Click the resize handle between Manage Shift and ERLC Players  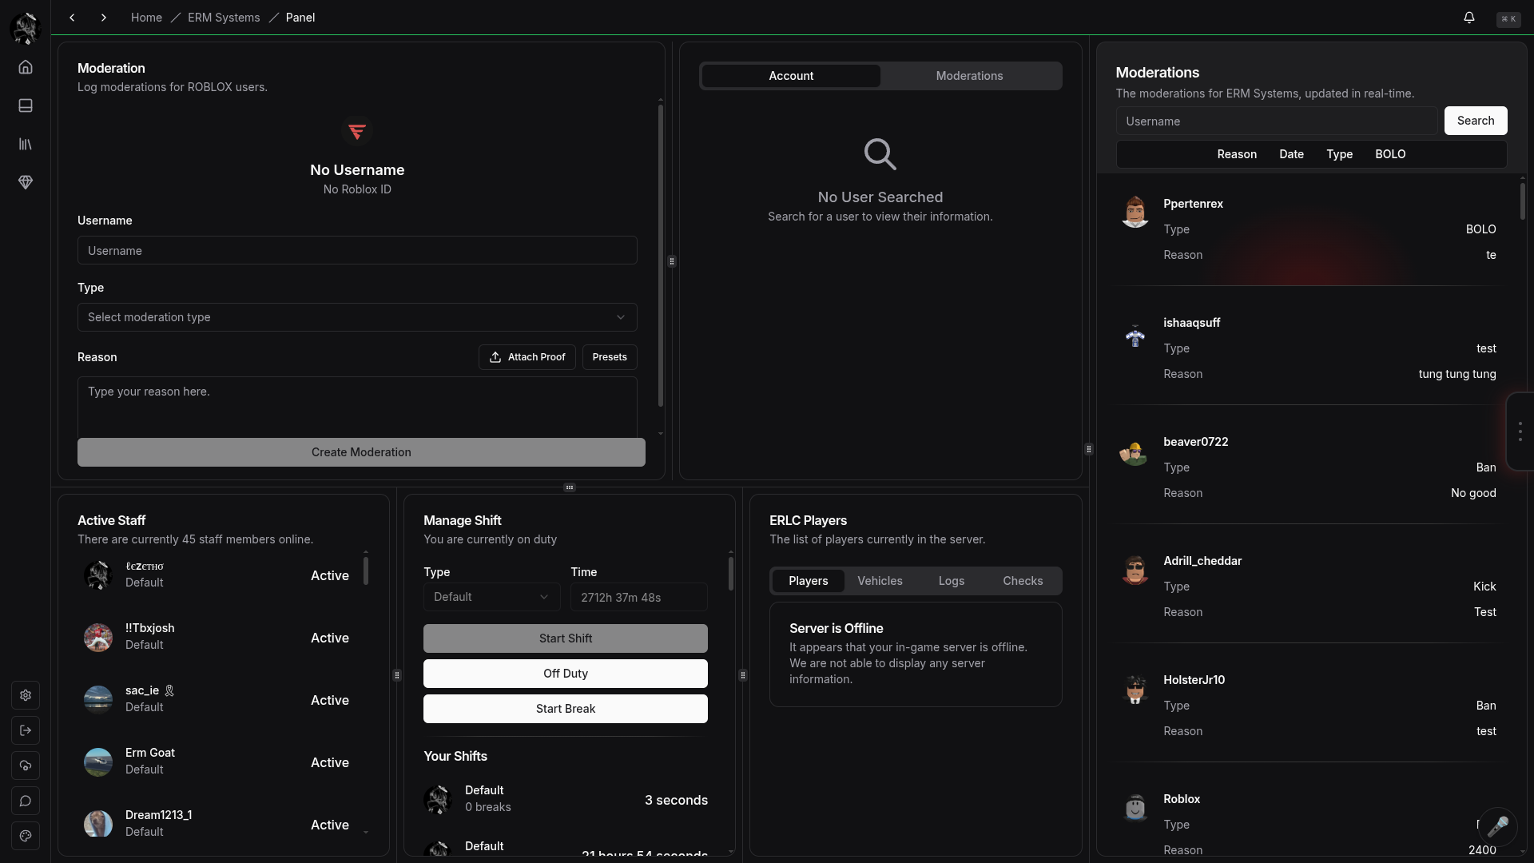coord(743,675)
